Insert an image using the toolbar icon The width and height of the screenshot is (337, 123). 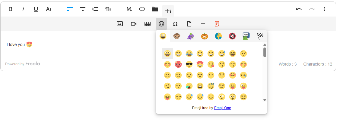click(120, 24)
